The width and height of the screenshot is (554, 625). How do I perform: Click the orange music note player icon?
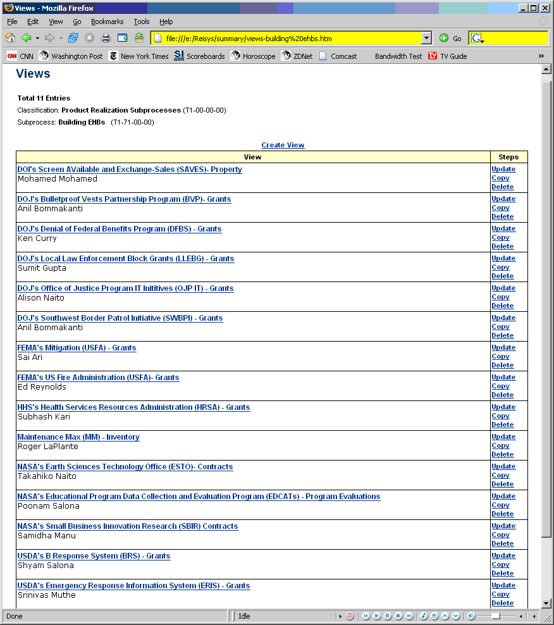pos(350,616)
